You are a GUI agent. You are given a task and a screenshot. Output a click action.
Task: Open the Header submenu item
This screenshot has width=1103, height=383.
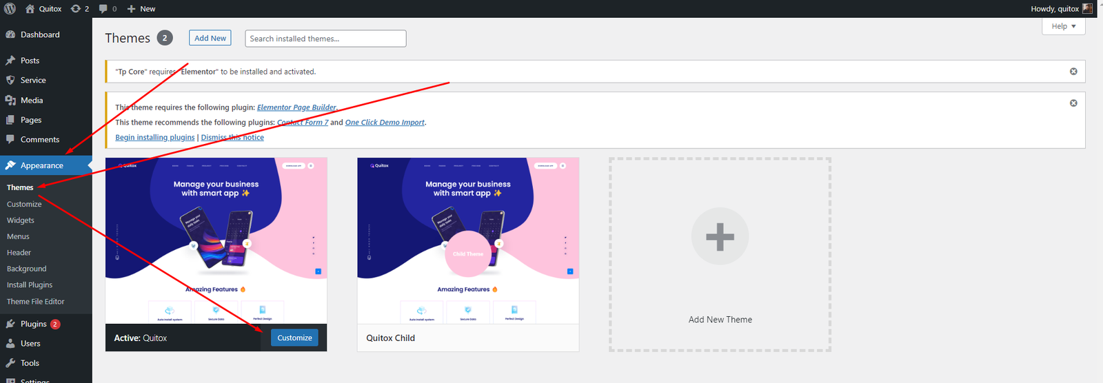(x=19, y=253)
